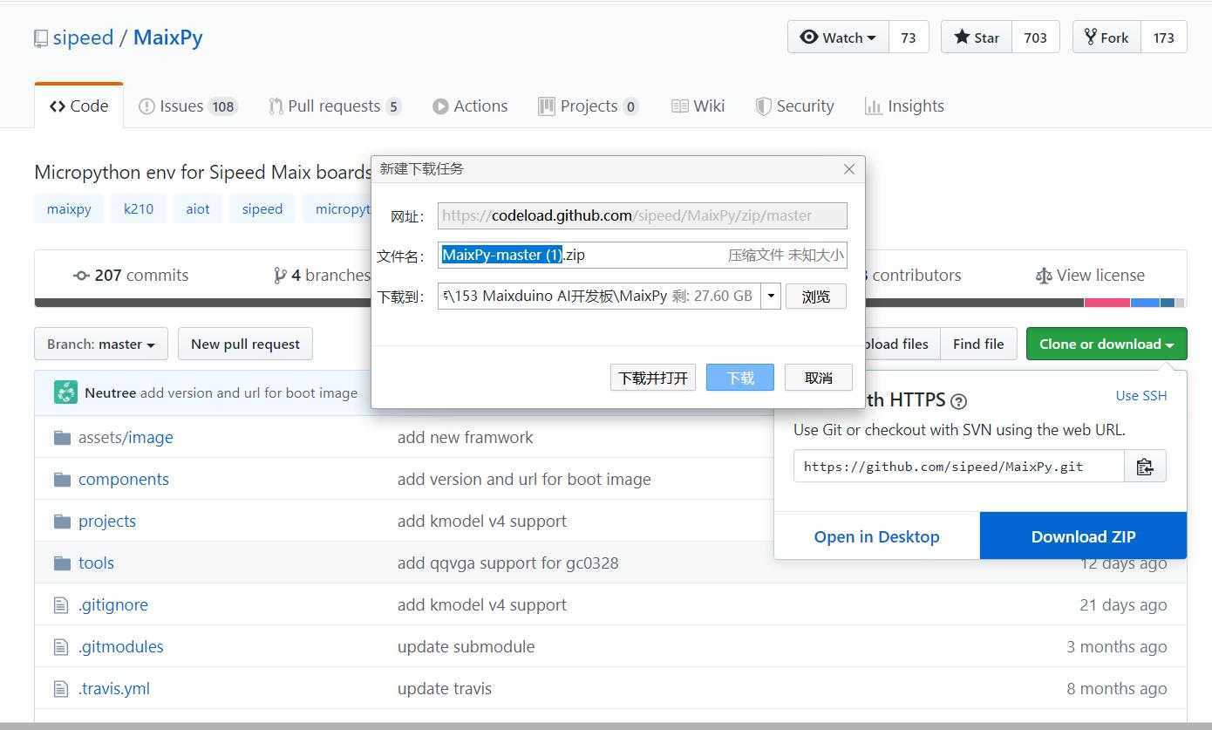Open the Issues tab
The height and width of the screenshot is (730, 1212).
tap(188, 106)
